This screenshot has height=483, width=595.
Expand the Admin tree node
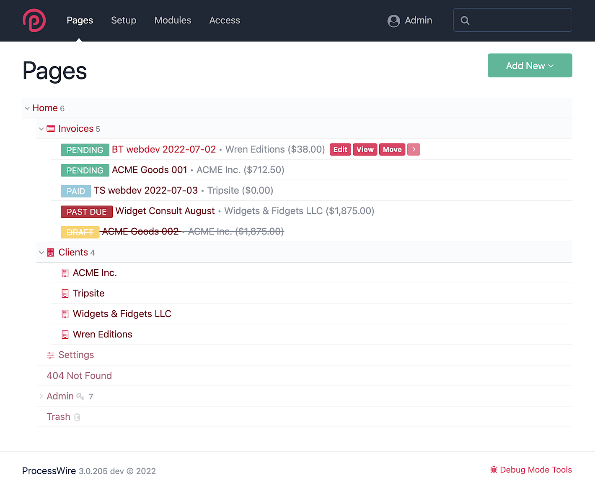pyautogui.click(x=41, y=396)
